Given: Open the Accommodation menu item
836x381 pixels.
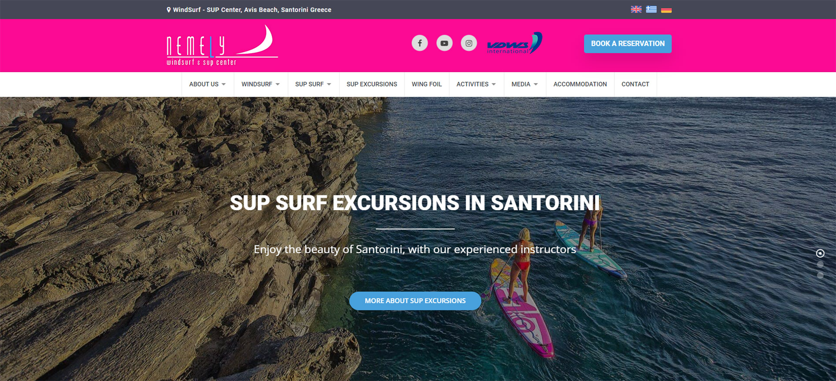Looking at the screenshot, I should [580, 84].
